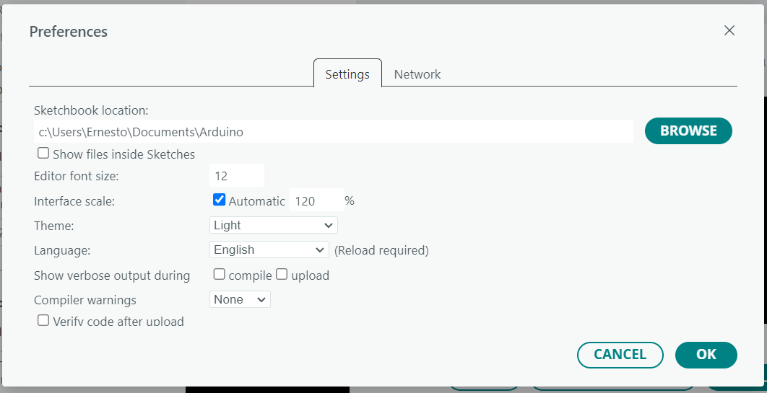Enable verbose output during compile
Screen dimensions: 767x393
(x=220, y=274)
